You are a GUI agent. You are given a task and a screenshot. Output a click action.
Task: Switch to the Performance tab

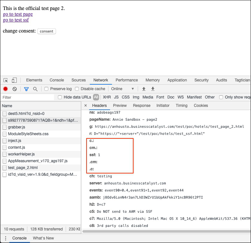tap(126, 80)
